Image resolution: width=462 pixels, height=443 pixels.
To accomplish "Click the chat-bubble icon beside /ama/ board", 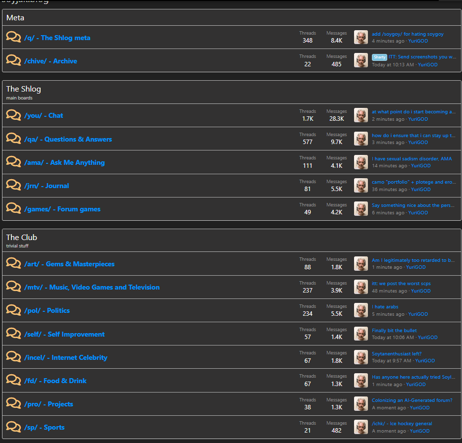I will 13,162.
